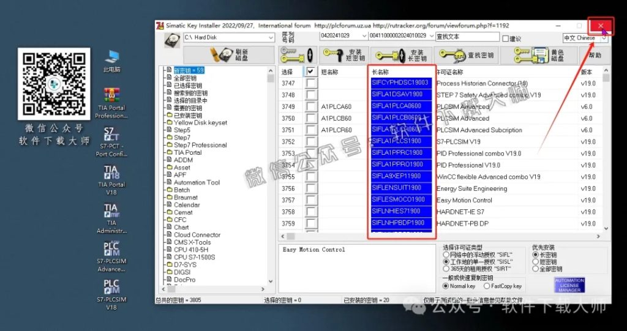The height and width of the screenshot is (331, 627).
Task: Click Find Key (查找密钥) toolbar button
Action: [x=466, y=55]
